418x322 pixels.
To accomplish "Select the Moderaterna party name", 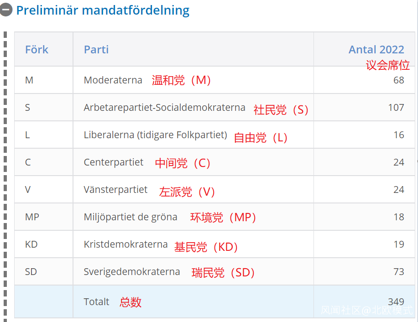I will (x=113, y=80).
